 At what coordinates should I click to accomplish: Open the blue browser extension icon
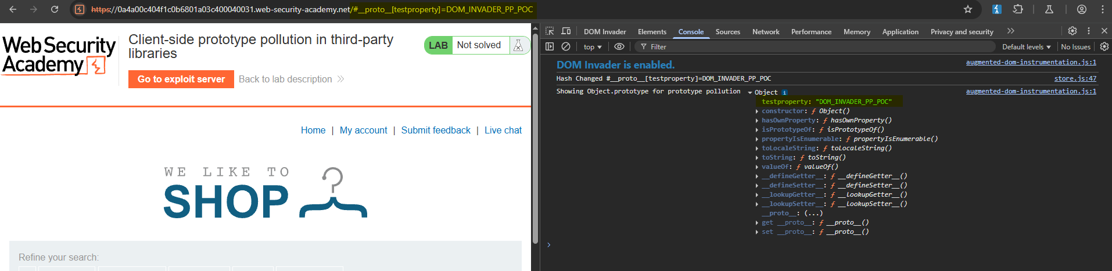coord(997,9)
